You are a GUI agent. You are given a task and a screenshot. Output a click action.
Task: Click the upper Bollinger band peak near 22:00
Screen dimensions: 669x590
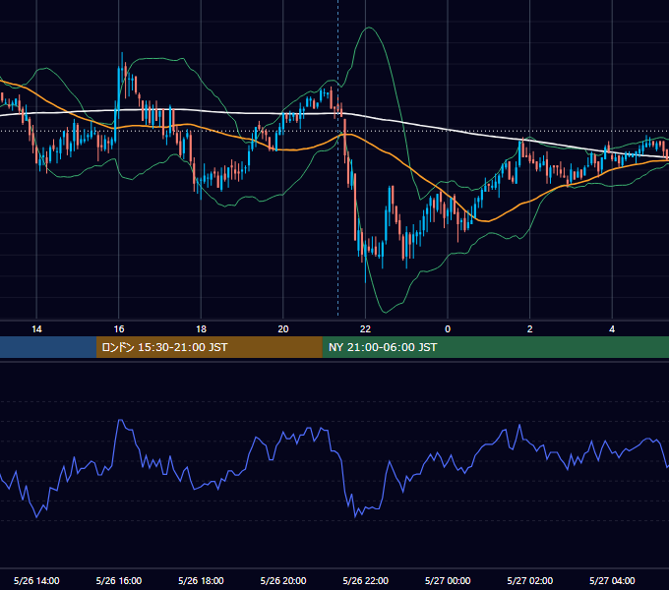tap(369, 28)
